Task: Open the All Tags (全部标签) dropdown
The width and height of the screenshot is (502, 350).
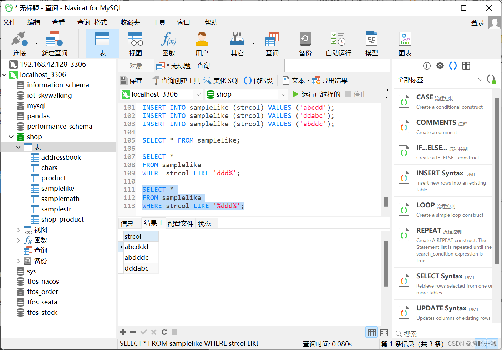Action: (x=440, y=79)
